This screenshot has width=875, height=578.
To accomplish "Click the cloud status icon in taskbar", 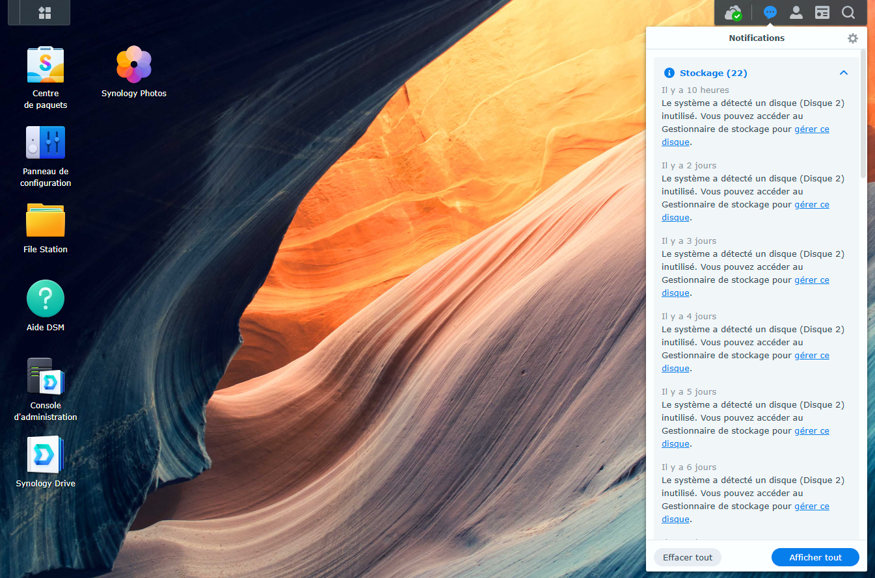I will 733,13.
